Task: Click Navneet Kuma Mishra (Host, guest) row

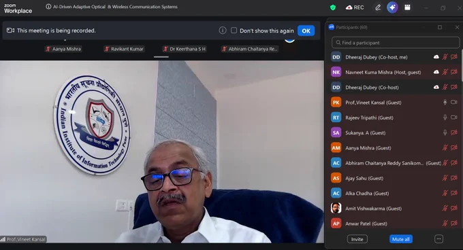Action: pos(394,72)
